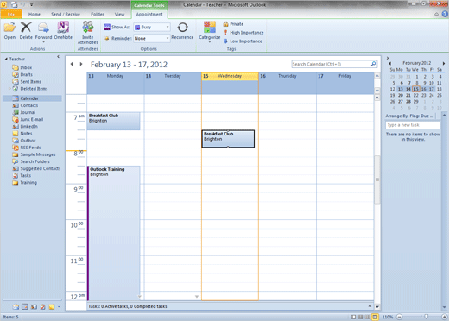
Task: Select February 22 in the mini calendar
Action: coord(416,95)
